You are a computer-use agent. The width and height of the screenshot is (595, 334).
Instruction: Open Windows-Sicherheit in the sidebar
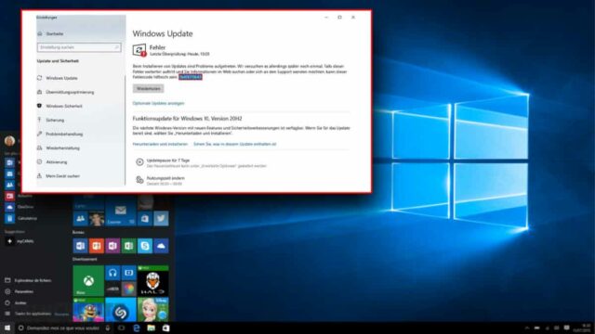click(x=64, y=106)
